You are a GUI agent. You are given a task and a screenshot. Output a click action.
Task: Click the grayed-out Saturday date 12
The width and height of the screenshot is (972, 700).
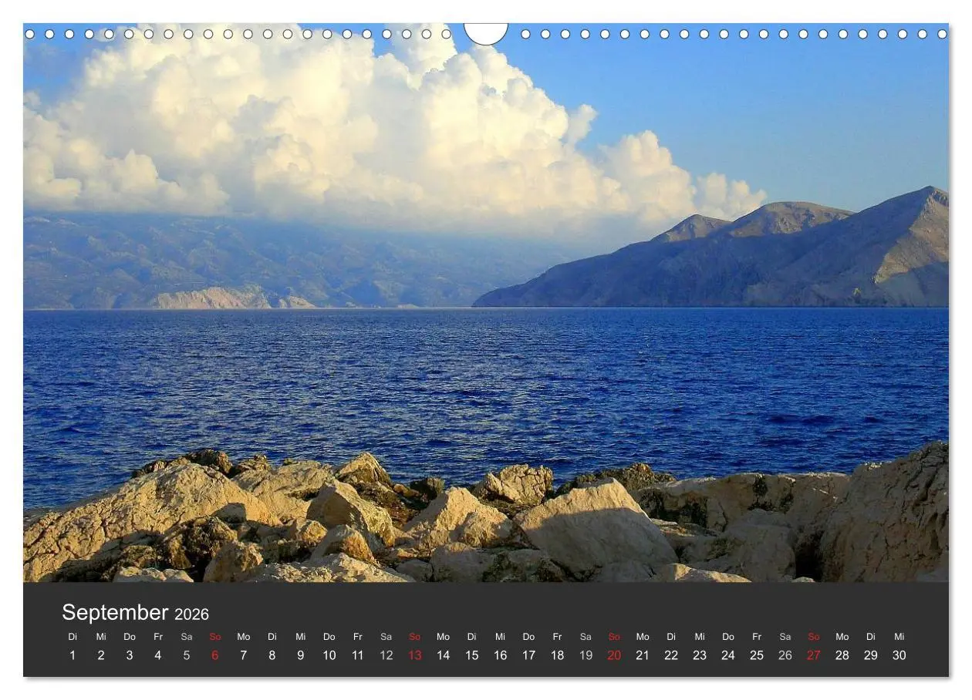click(x=386, y=655)
